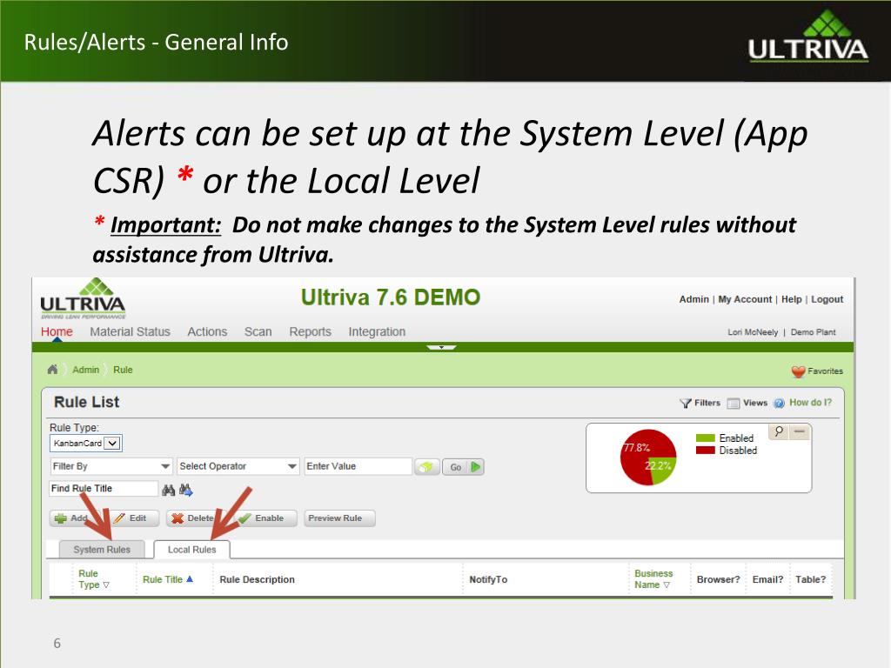The height and width of the screenshot is (668, 891).
Task: Collapse the header using center arrow handle
Action: [441, 346]
